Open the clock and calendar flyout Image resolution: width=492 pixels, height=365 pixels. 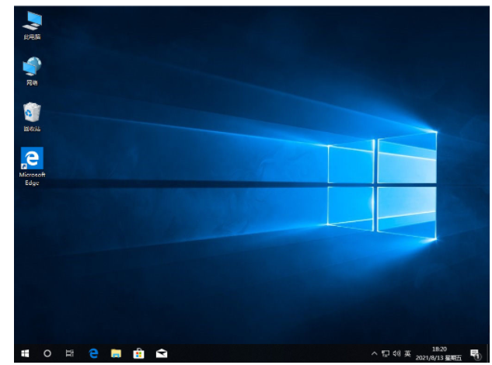coord(439,354)
